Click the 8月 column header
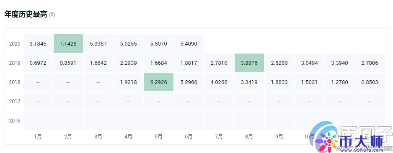The width and height of the screenshot is (393, 153). (249, 137)
